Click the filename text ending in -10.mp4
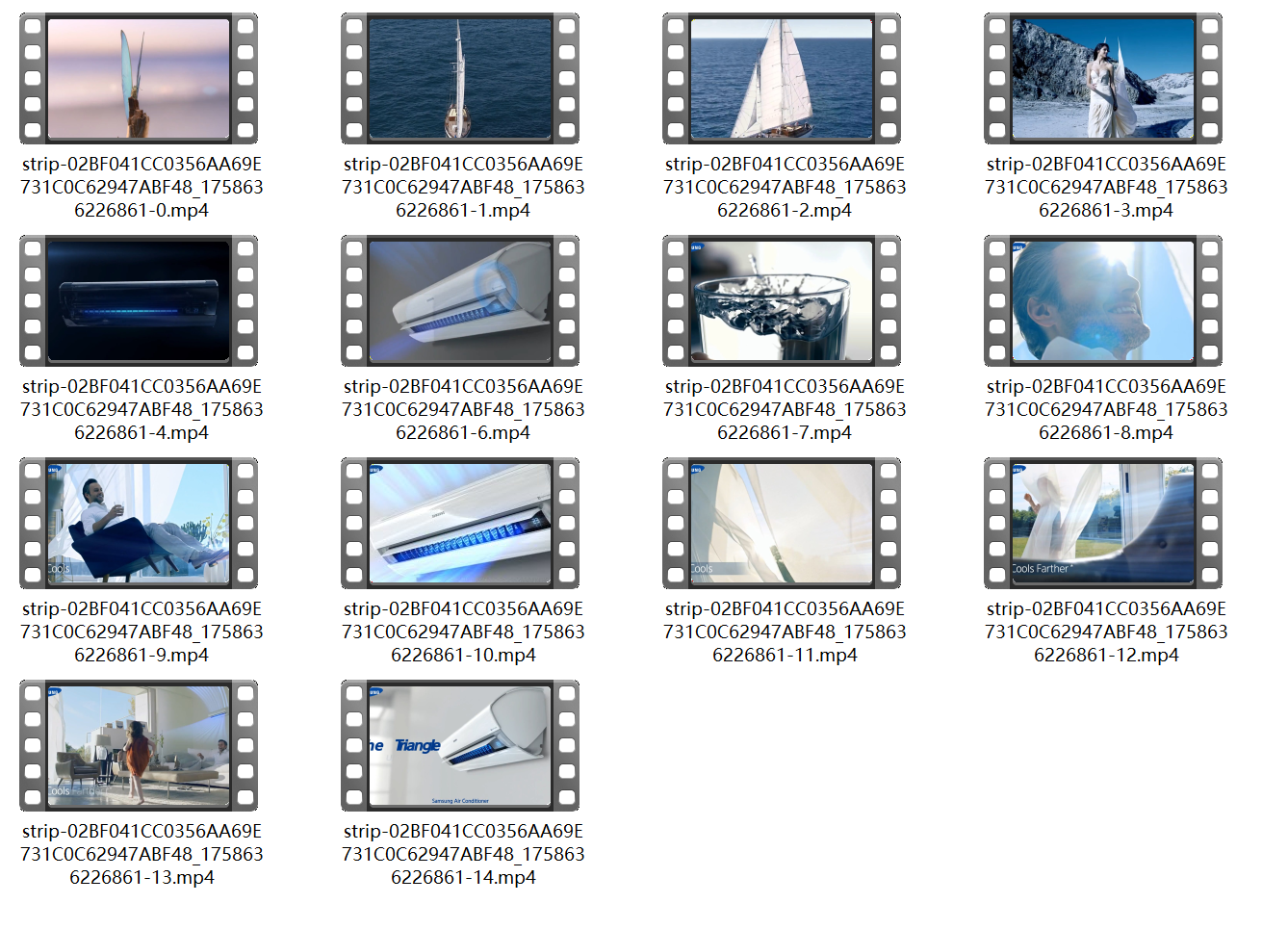This screenshot has width=1262, height=929. (x=463, y=631)
